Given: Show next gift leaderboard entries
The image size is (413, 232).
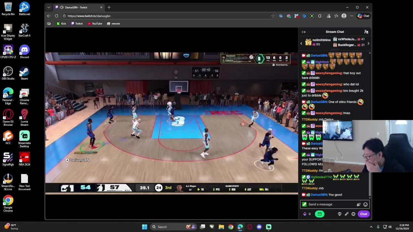Looking at the screenshot, I should coord(368,43).
